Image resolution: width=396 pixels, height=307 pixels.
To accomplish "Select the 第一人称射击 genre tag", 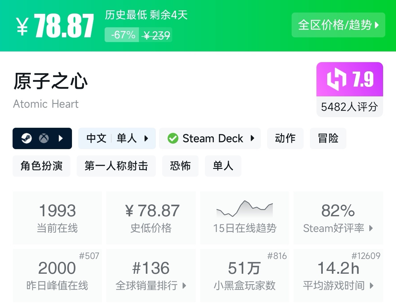I will coord(116,166).
